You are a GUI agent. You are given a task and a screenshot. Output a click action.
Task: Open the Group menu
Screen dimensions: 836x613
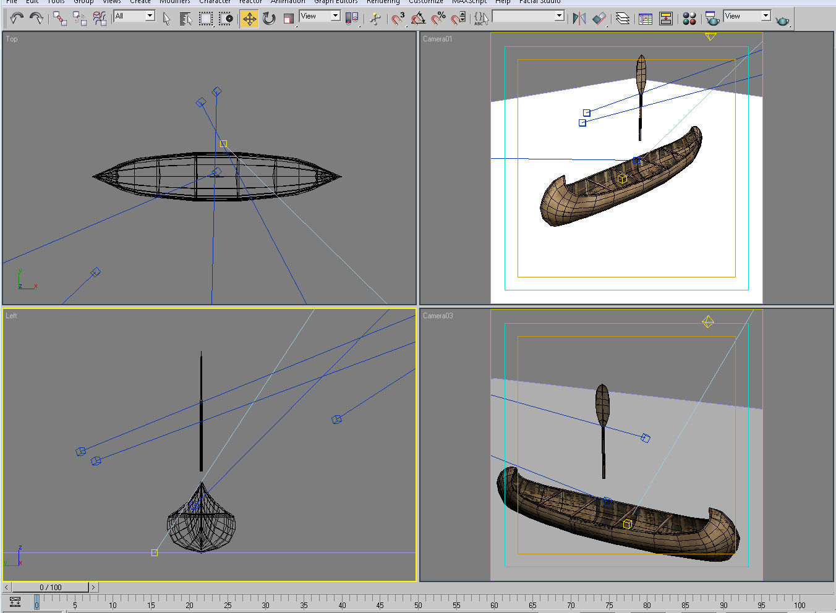[x=83, y=2]
